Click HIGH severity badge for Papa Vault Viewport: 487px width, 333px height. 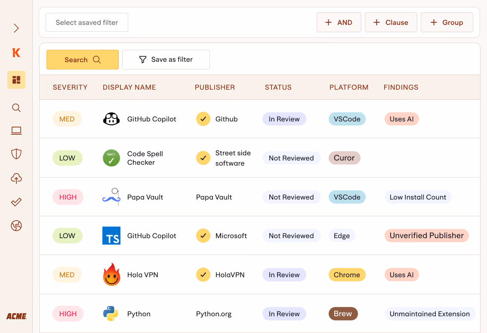68,197
